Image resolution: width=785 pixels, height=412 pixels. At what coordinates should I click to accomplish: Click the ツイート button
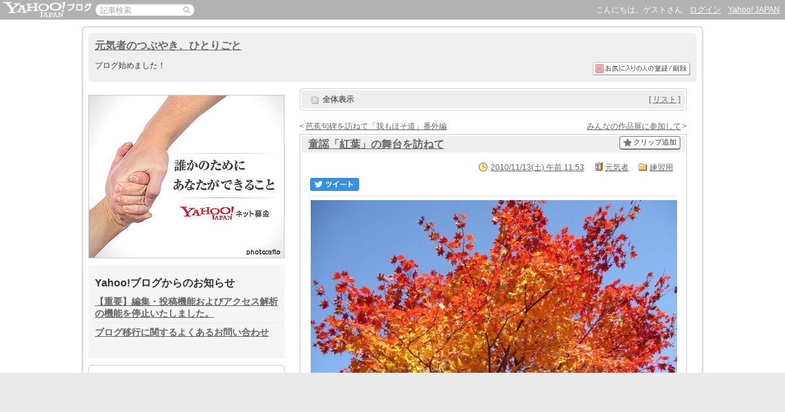[x=334, y=184]
